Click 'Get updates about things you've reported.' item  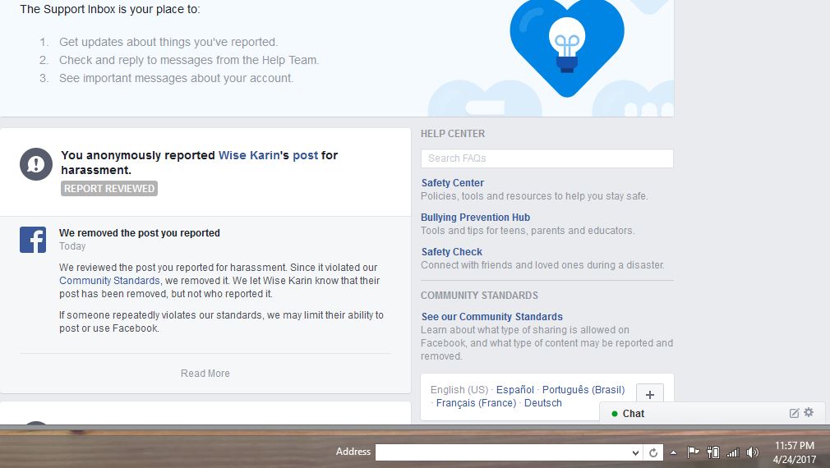[x=168, y=43]
